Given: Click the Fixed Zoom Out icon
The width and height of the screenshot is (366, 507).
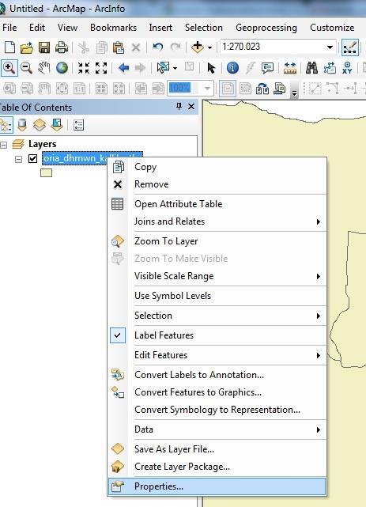Looking at the screenshot, I should (x=101, y=68).
